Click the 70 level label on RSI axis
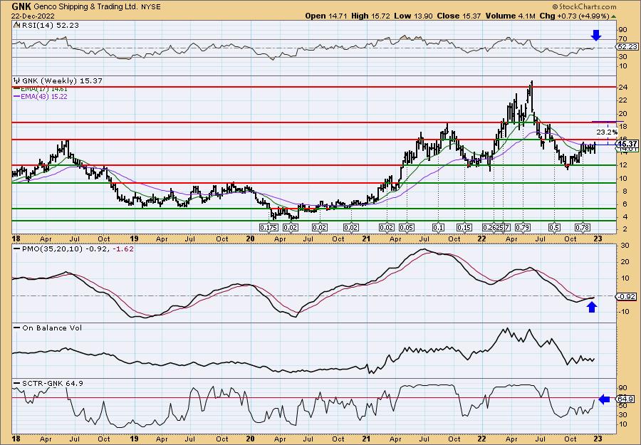The width and height of the screenshot is (641, 445). 623,40
